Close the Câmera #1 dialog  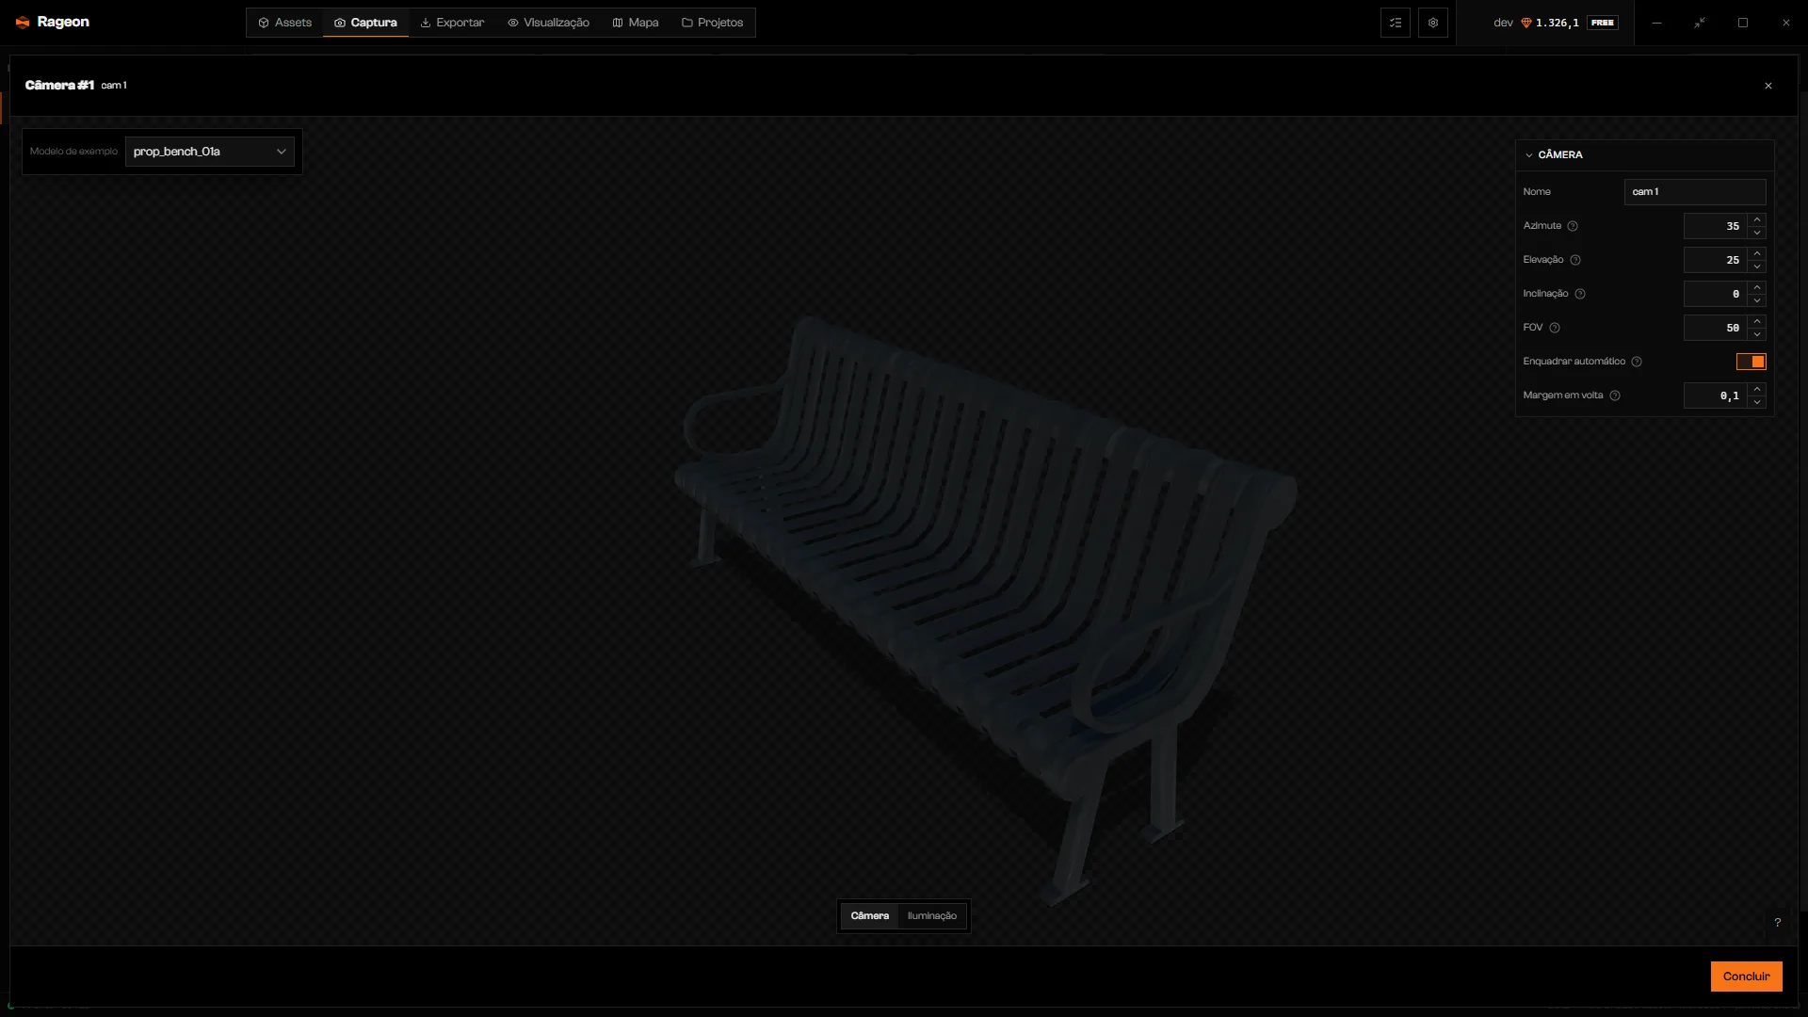coord(1768,86)
